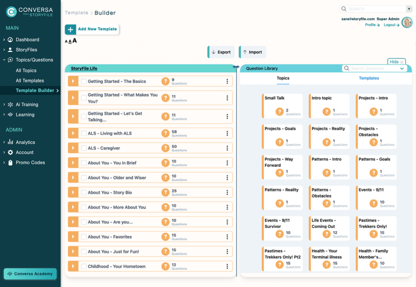The image size is (416, 287).
Task: Switch to the Templates tab in Question Library
Action: click(x=369, y=78)
